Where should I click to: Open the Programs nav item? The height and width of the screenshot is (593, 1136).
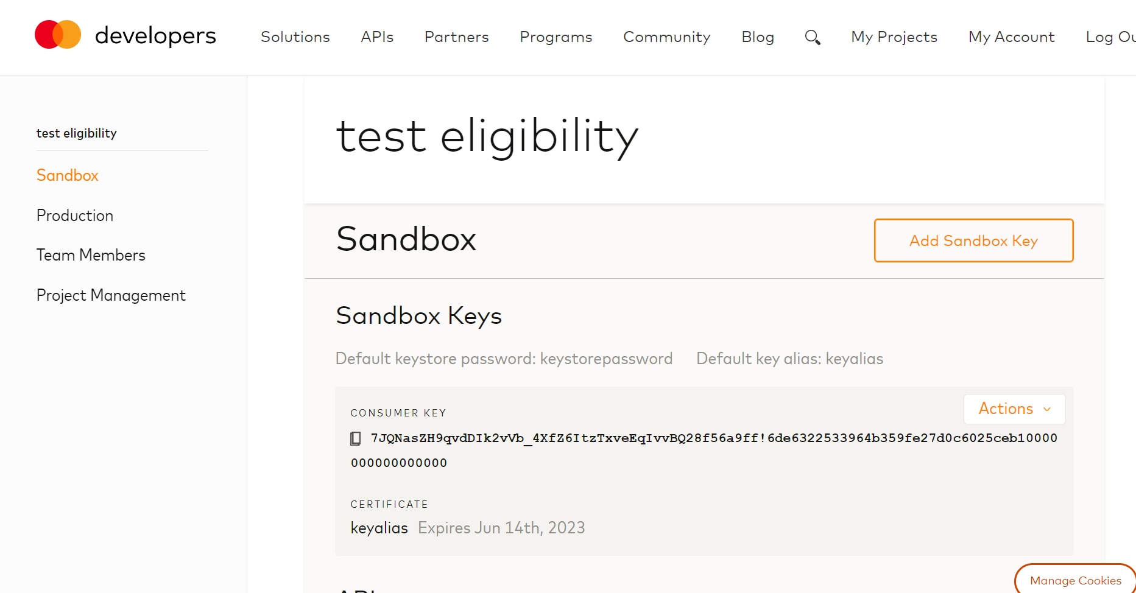coord(556,37)
